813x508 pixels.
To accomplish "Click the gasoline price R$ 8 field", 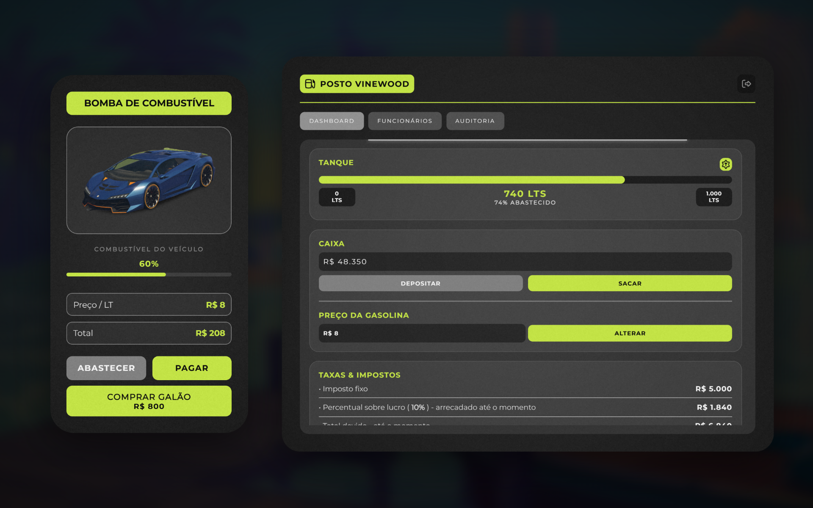I will [422, 333].
